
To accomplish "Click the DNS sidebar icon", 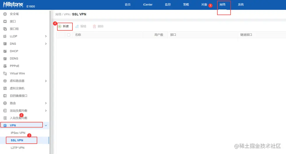I will (x=5, y=44).
